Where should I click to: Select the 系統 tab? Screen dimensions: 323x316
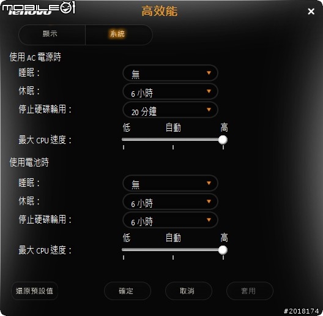tap(119, 35)
